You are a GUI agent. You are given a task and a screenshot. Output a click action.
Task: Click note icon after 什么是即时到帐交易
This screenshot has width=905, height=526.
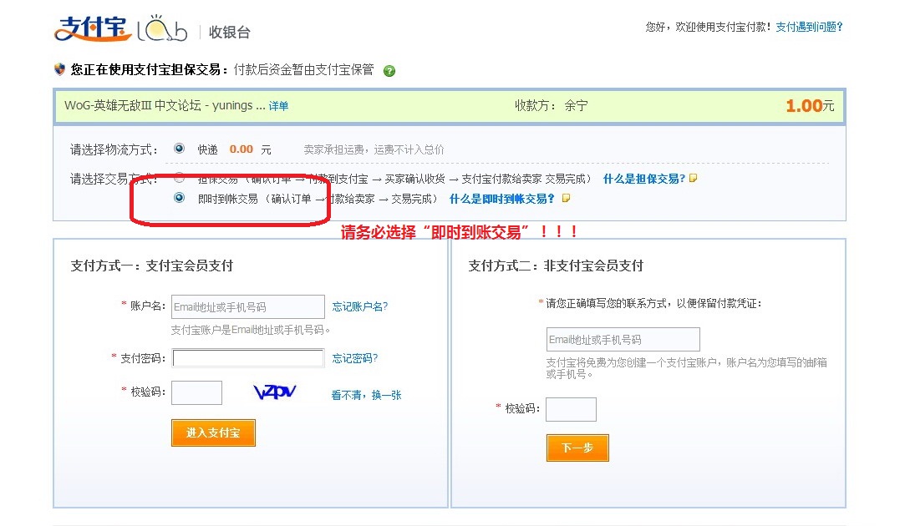tap(567, 199)
